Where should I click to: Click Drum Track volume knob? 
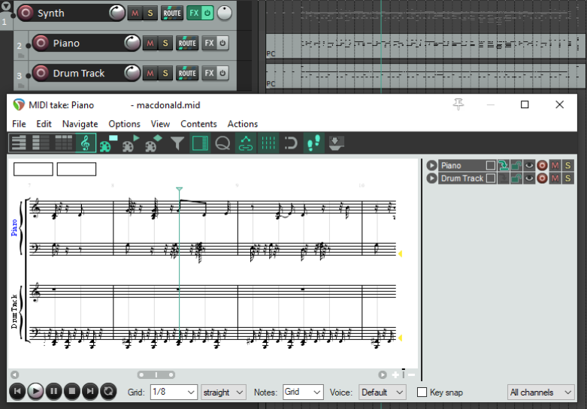coord(132,73)
